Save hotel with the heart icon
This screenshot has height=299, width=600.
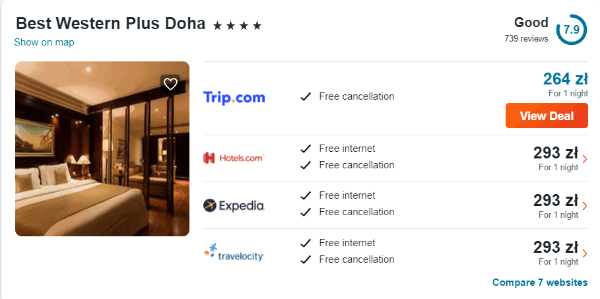click(170, 84)
